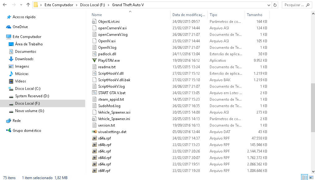Click the Forward navigation arrow
Viewport: 315px width, 180px height.
click(14, 5)
